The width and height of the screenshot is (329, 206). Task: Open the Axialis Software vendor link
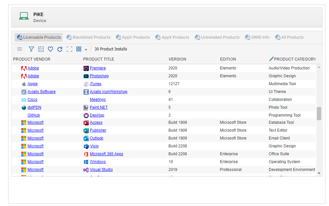click(x=42, y=92)
